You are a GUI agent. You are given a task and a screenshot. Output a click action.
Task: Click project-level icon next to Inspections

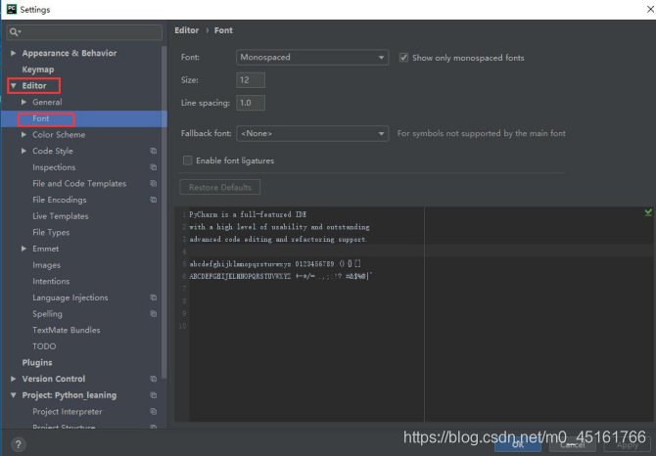click(x=154, y=167)
